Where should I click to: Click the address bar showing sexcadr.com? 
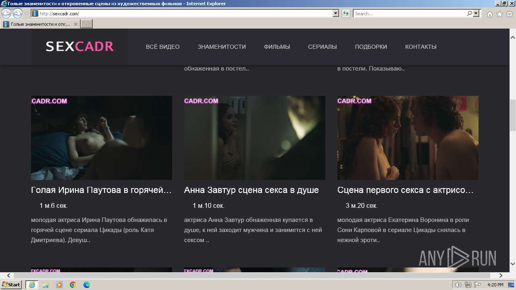185,14
